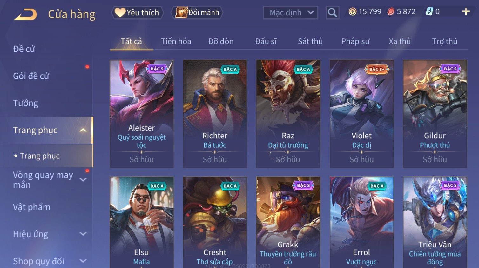This screenshot has height=268, width=479.
Task: Open the Aleister Quỷ soái nguyệt tộc skin
Action: pos(142,114)
